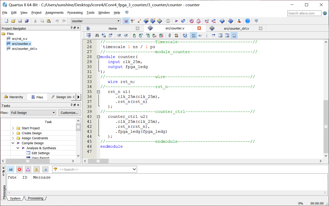Open the Assignments menu

pos(54,13)
